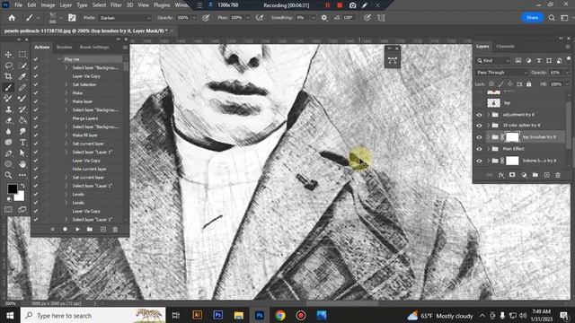Screen dimensions: 575x323
Task: Add layer mask in Layers panel
Action: pos(512,175)
